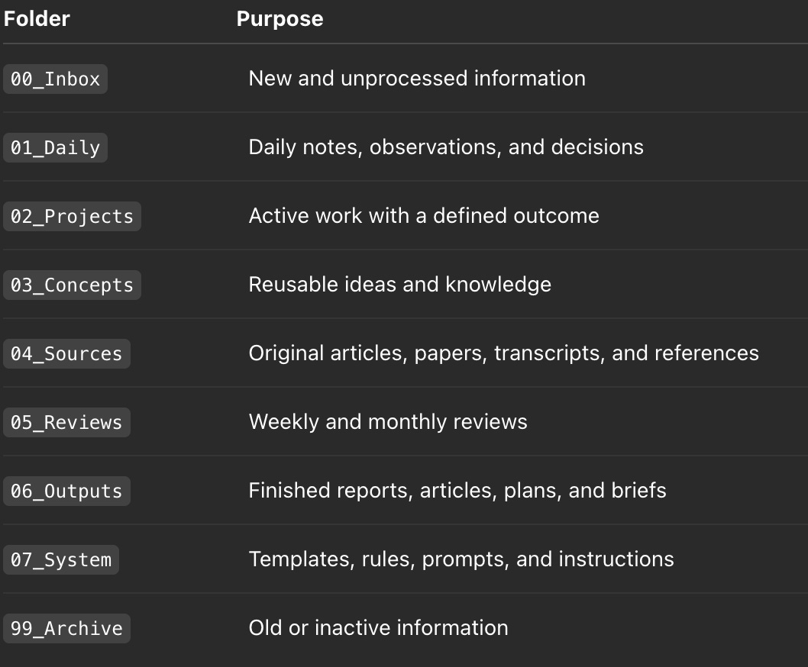
Task: Click 'Active work with a defined outcome'
Action: pyautogui.click(x=424, y=216)
